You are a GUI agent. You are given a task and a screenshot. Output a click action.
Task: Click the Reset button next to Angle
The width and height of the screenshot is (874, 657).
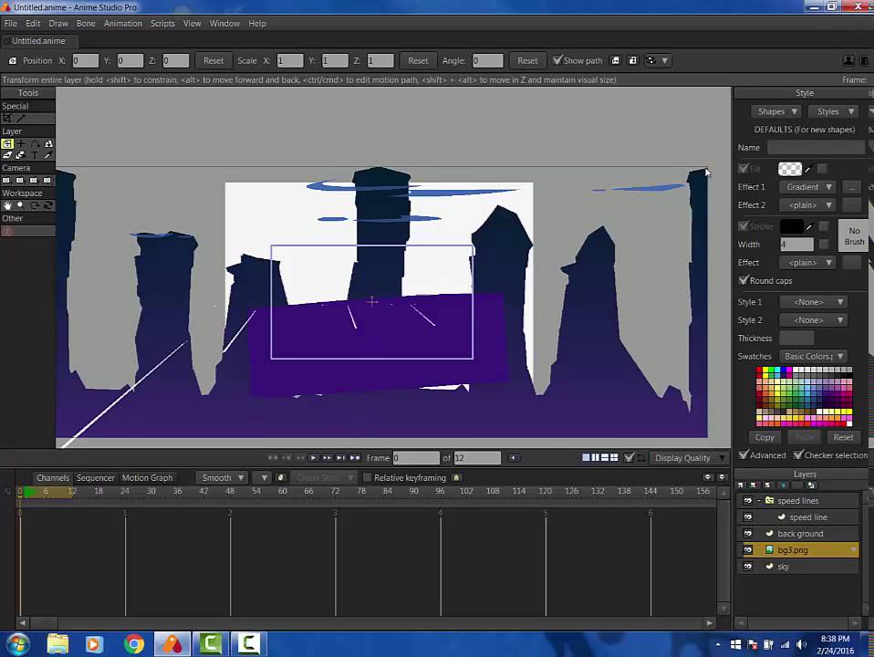pyautogui.click(x=527, y=60)
